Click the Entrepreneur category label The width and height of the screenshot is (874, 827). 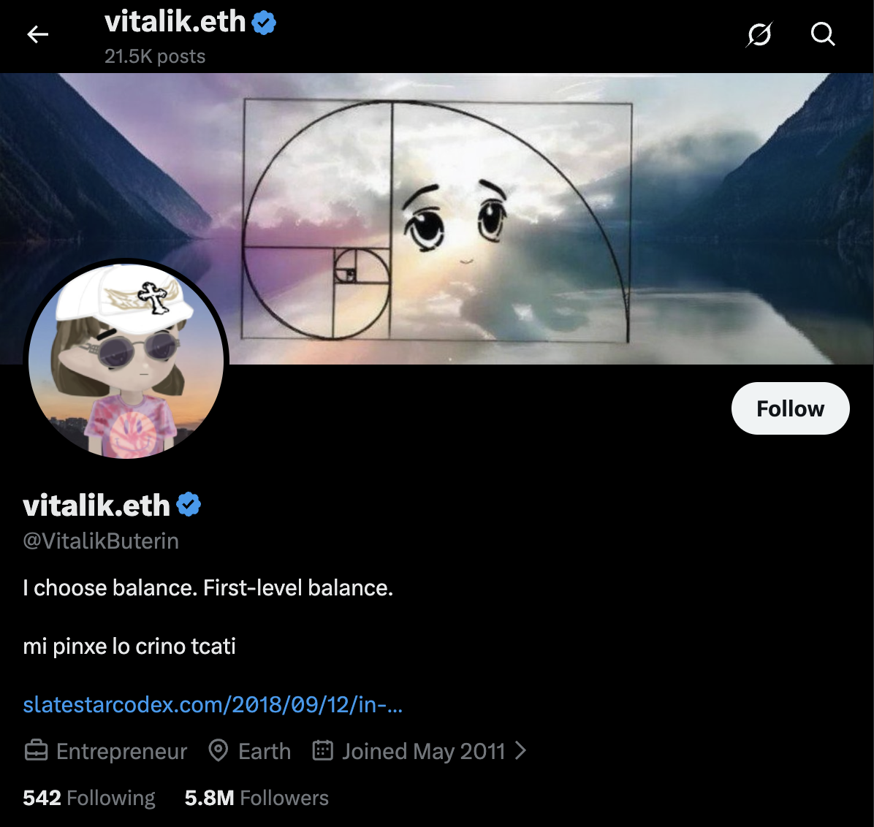(121, 751)
